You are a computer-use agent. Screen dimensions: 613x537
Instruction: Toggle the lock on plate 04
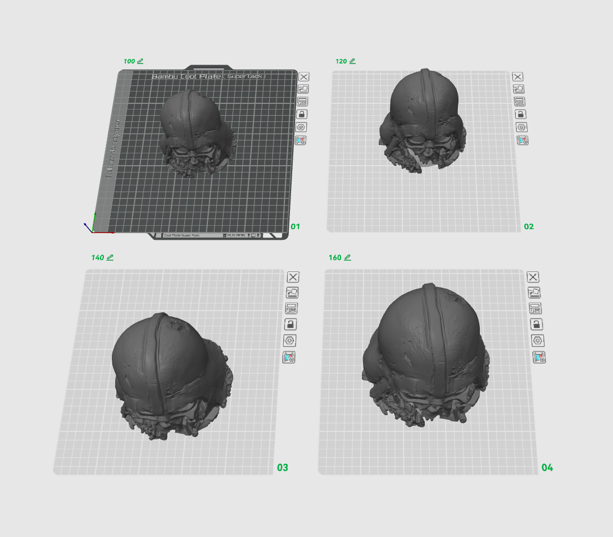click(537, 324)
